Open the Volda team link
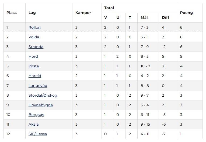 tap(34, 37)
